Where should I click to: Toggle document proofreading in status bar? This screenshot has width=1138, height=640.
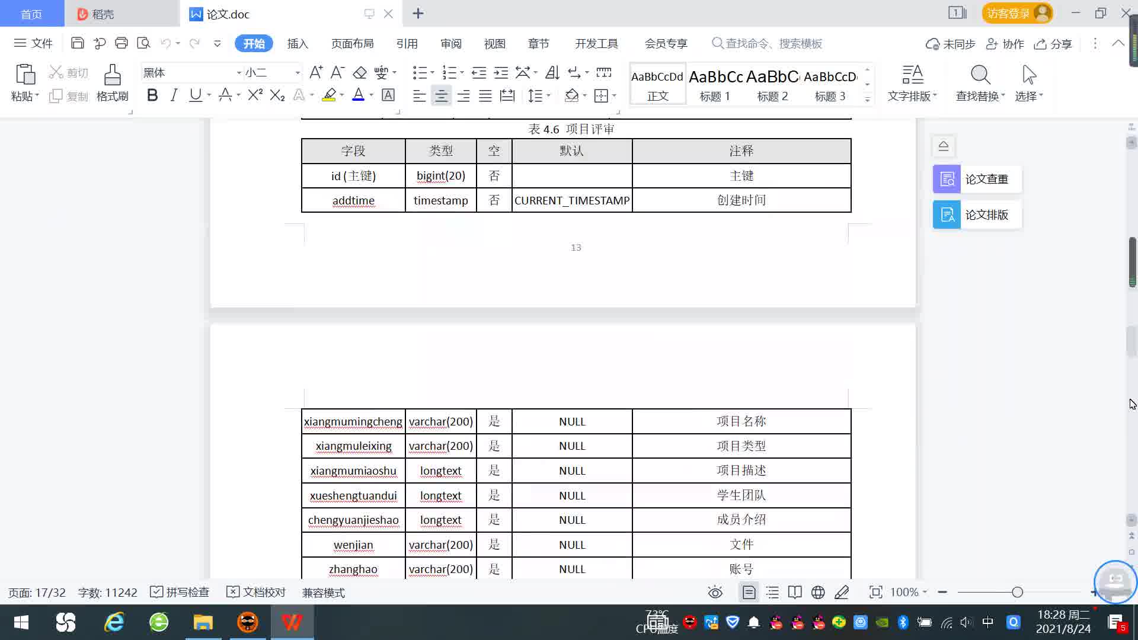(256, 593)
